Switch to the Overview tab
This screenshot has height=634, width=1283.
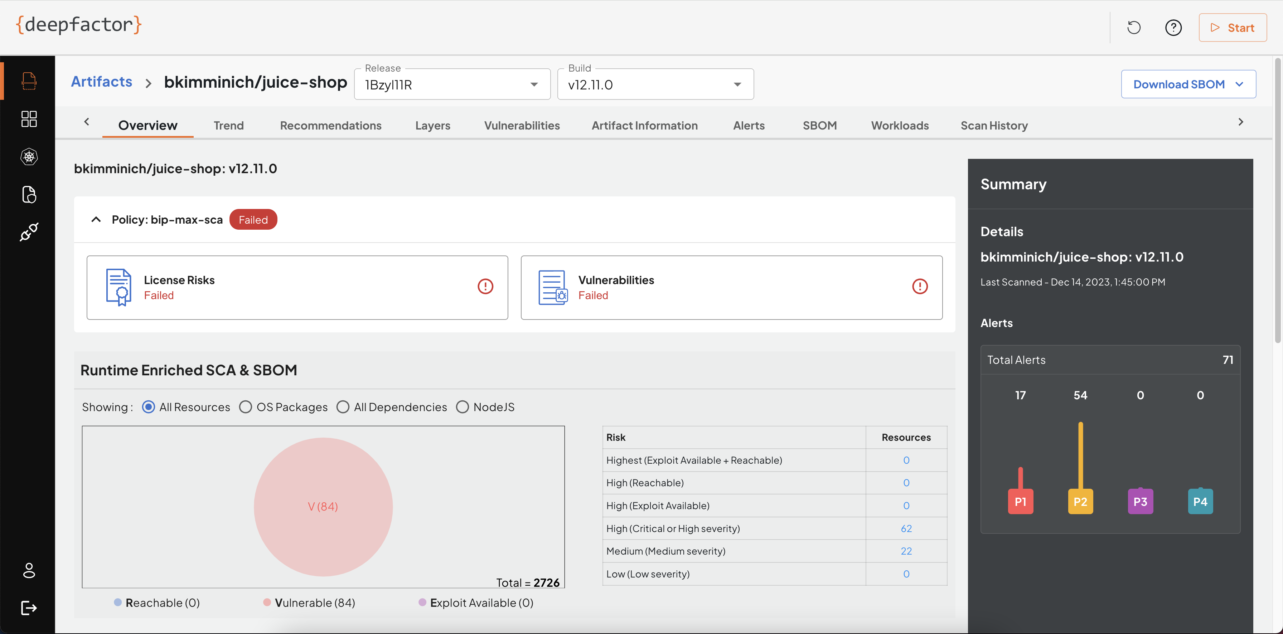[147, 126]
